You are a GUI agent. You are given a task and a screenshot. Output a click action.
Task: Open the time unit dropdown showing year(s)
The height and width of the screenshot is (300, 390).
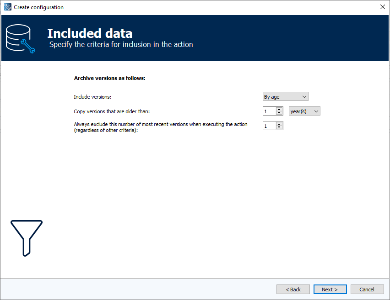304,111
